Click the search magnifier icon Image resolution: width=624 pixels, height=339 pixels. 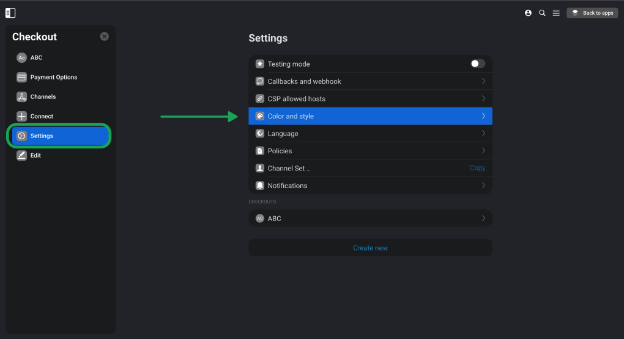coord(542,13)
